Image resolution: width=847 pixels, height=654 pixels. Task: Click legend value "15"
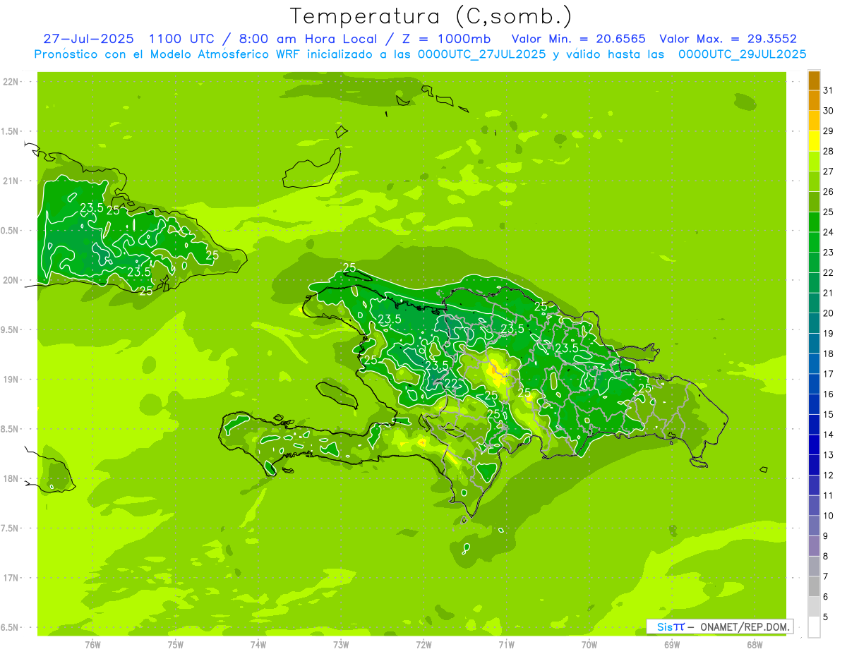(x=828, y=415)
